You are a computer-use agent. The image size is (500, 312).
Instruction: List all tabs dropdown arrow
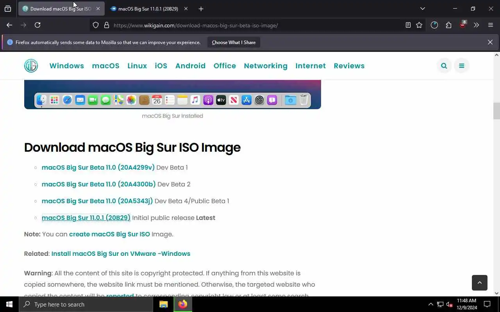(422, 9)
